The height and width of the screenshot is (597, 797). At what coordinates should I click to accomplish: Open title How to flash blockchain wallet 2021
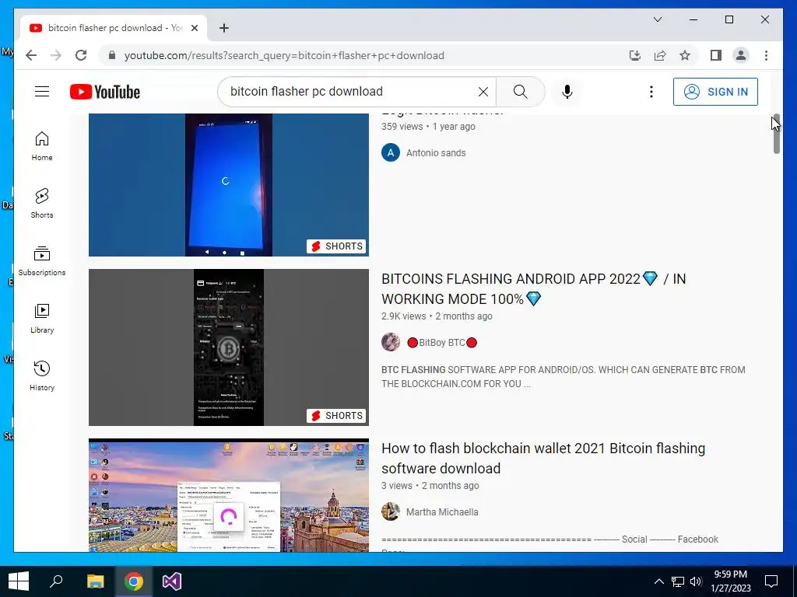point(543,459)
